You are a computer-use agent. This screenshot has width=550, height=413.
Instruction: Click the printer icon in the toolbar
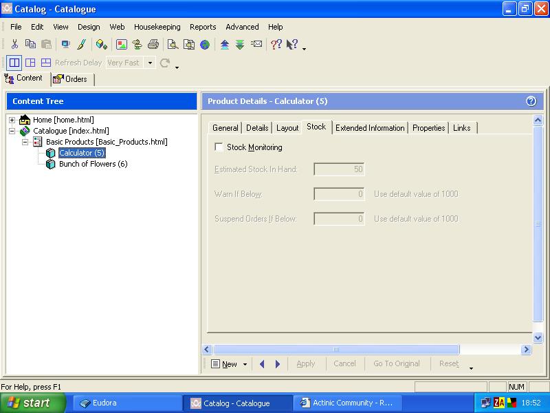(x=153, y=45)
